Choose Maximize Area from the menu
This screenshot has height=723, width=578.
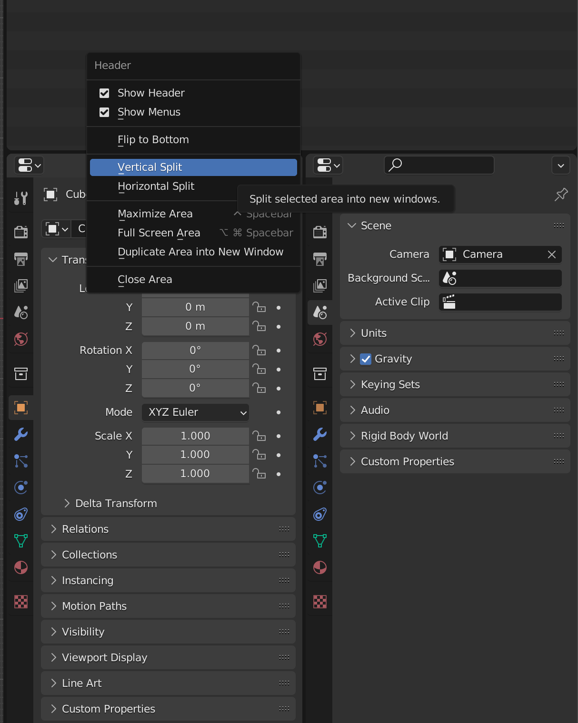click(x=193, y=214)
